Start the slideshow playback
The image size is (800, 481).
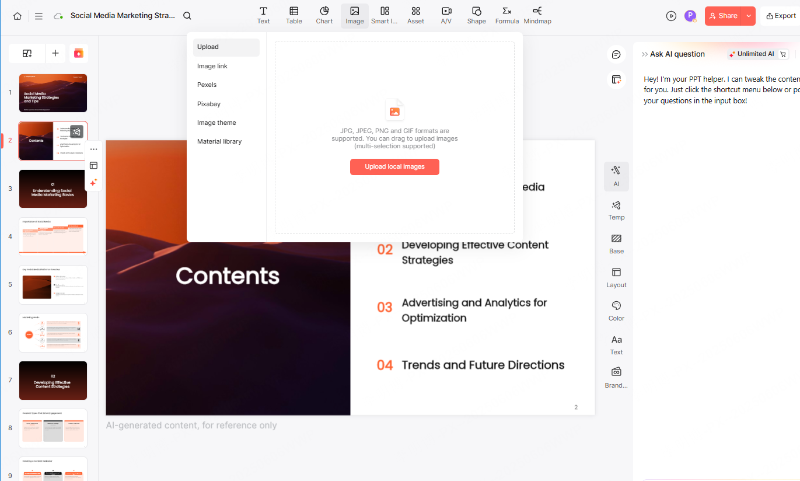(x=670, y=16)
